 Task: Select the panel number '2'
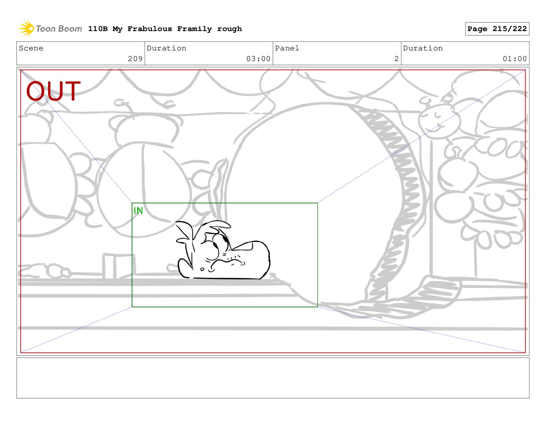coord(397,59)
